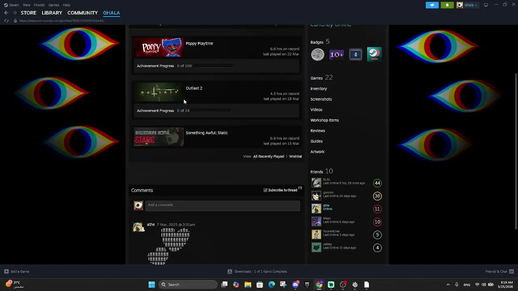
Task: Open Microsoft Edge from taskbar
Action: click(272, 285)
